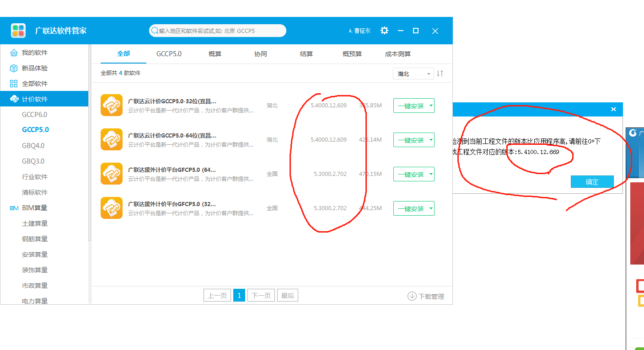This screenshot has width=644, height=350.
Task: Switch to GCCP5.0 tab
Action: coord(169,54)
